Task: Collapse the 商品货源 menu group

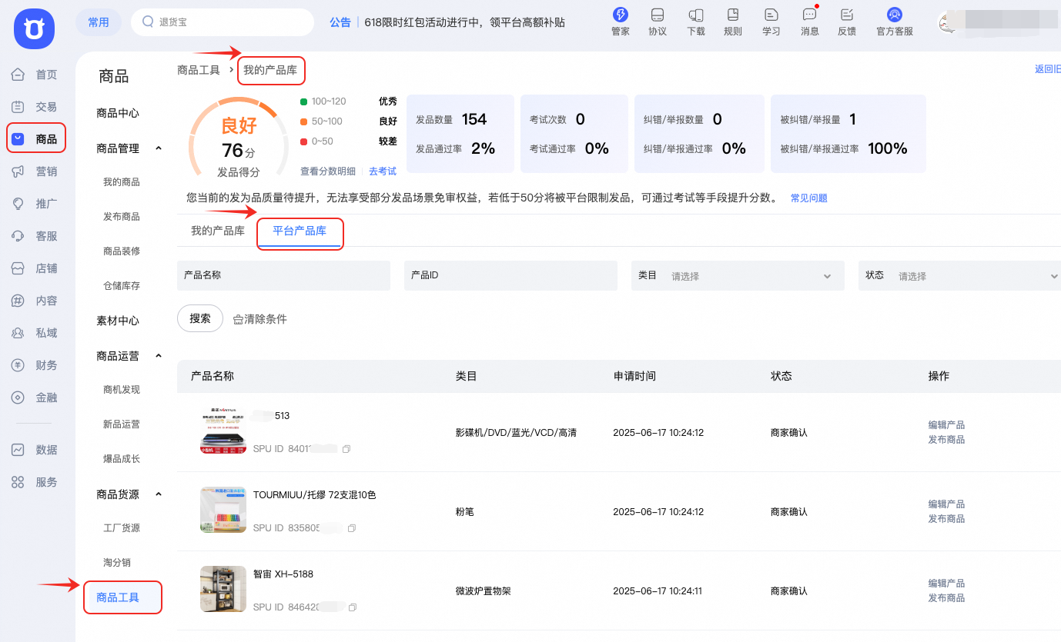Action: (x=159, y=494)
